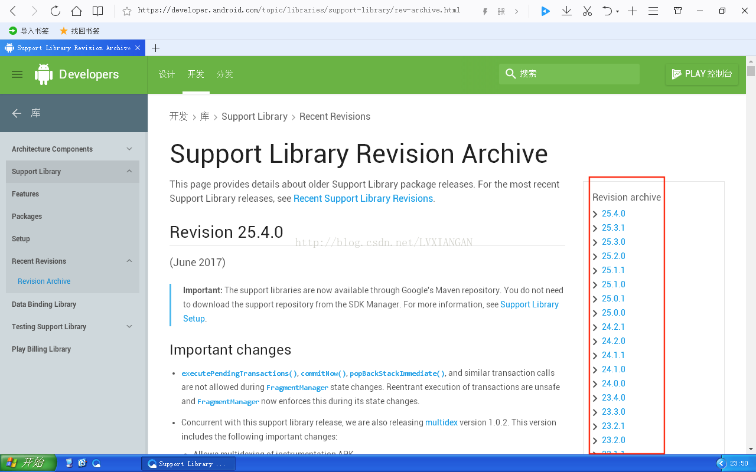The height and width of the screenshot is (472, 756).
Task: Click the browser forward arrow
Action: (x=34, y=11)
